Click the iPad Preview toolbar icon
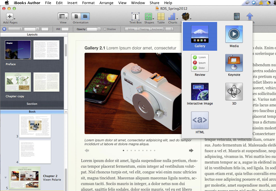276x191 pixels. click(237, 17)
